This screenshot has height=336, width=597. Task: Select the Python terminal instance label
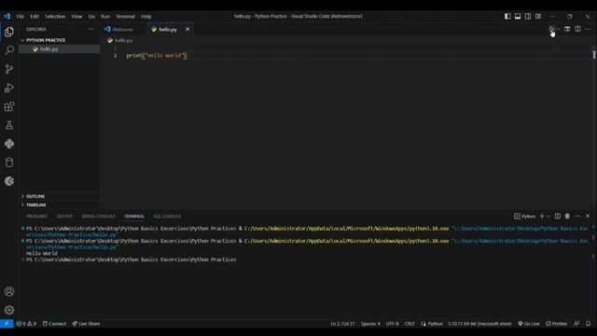(x=524, y=217)
